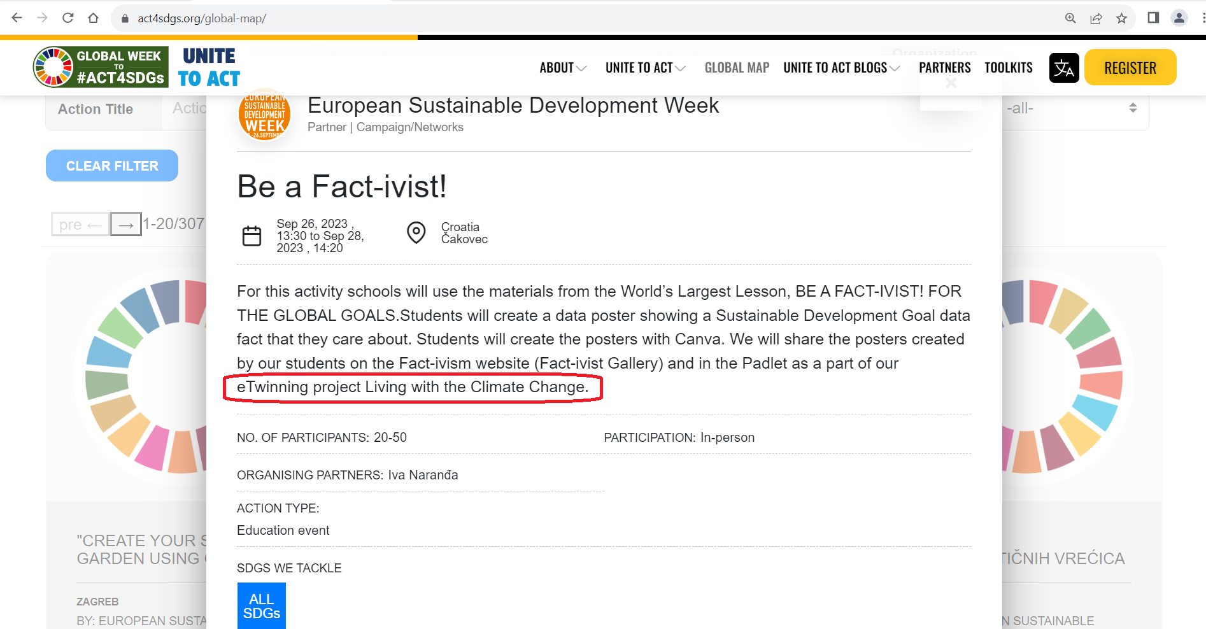Open the Global Week to #Act4SDGs logo
Image resolution: width=1206 pixels, height=629 pixels.
coord(101,67)
